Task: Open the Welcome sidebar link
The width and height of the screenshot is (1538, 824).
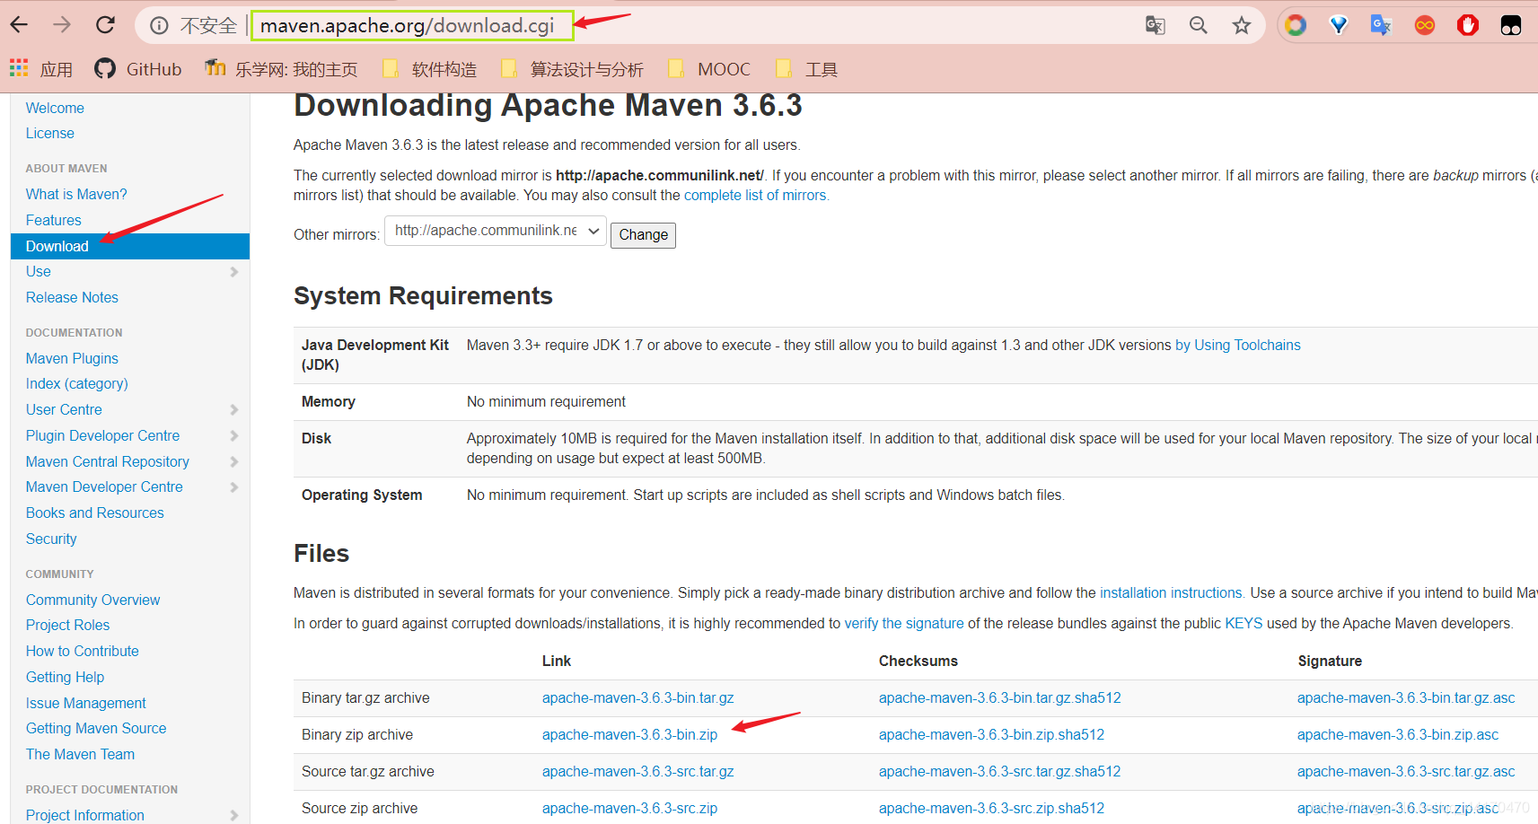Action: (55, 108)
